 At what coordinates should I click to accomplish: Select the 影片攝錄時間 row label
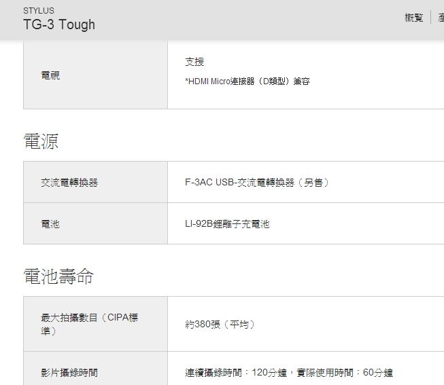pyautogui.click(x=69, y=373)
